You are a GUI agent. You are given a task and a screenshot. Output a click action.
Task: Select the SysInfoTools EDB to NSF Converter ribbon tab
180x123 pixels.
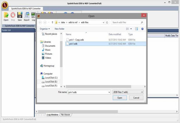[x=26, y=9]
